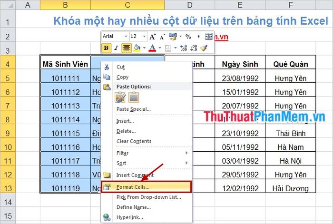
Task: Apply red Font Color A
Action: click(x=152, y=48)
